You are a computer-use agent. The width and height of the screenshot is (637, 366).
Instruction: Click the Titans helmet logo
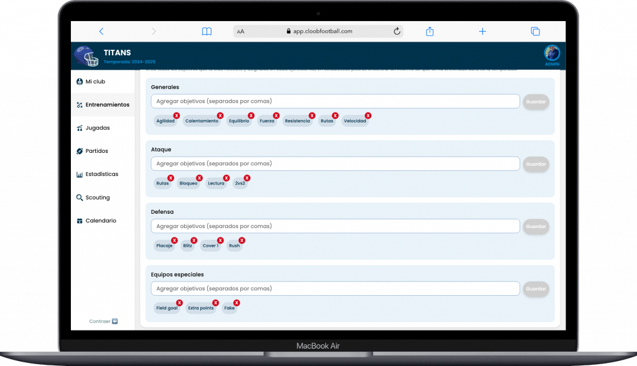pyautogui.click(x=86, y=57)
